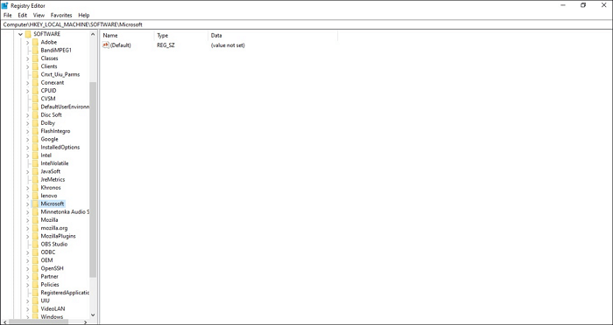Image resolution: width=613 pixels, height=325 pixels.
Task: Select the CPUID folder icon
Action: (x=35, y=91)
